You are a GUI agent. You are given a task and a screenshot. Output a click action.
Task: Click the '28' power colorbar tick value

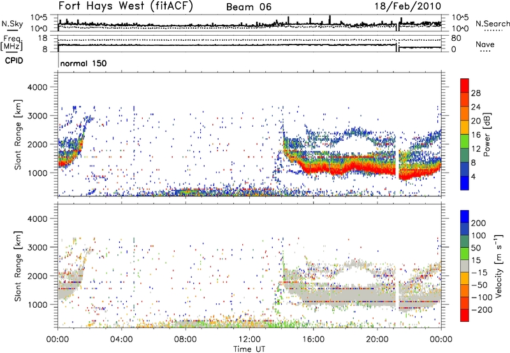coord(476,93)
